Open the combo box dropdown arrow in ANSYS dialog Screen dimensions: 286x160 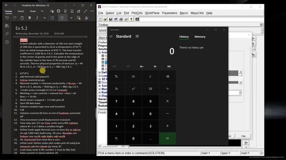click(240, 93)
